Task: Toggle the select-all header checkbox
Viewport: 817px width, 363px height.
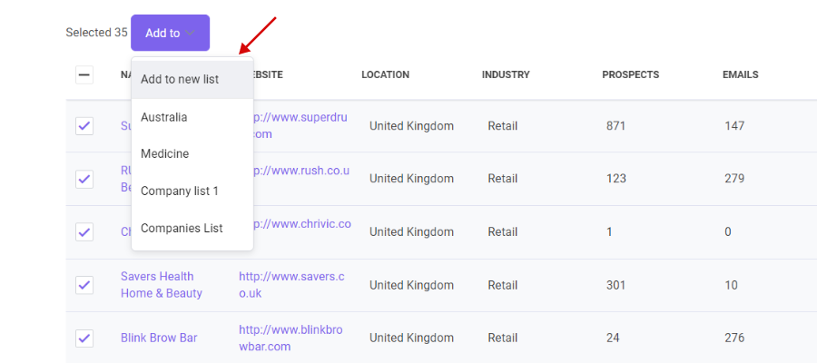Action: pos(84,75)
